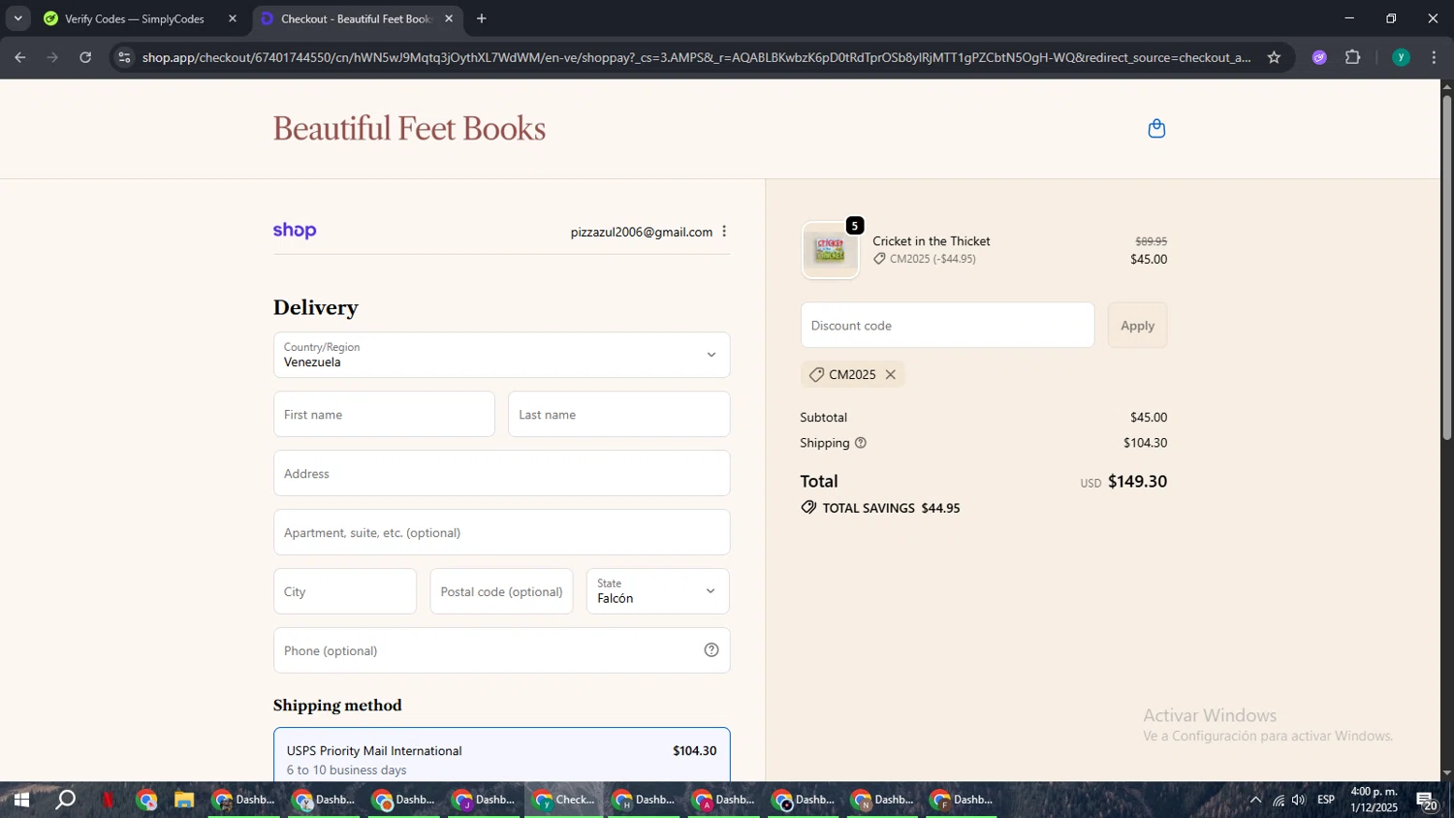
Task: Open the Windows Start menu
Action: click(x=21, y=800)
